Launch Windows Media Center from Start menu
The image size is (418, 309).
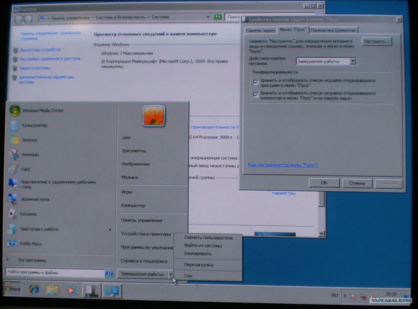click(x=43, y=110)
